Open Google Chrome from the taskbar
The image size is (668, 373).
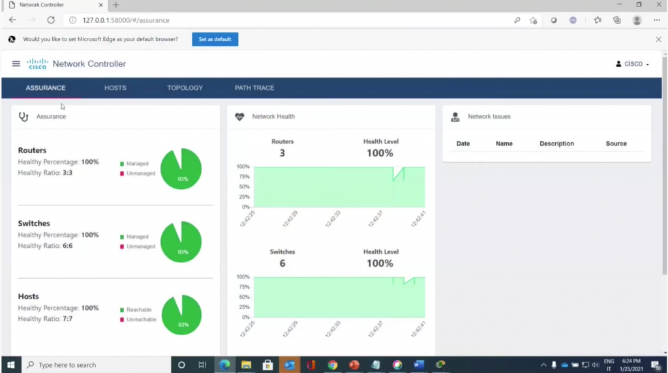(x=332, y=365)
